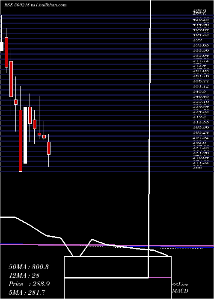Click the '5MA : 281.7' value
Screen dimensions: 214x299
coord(27,293)
